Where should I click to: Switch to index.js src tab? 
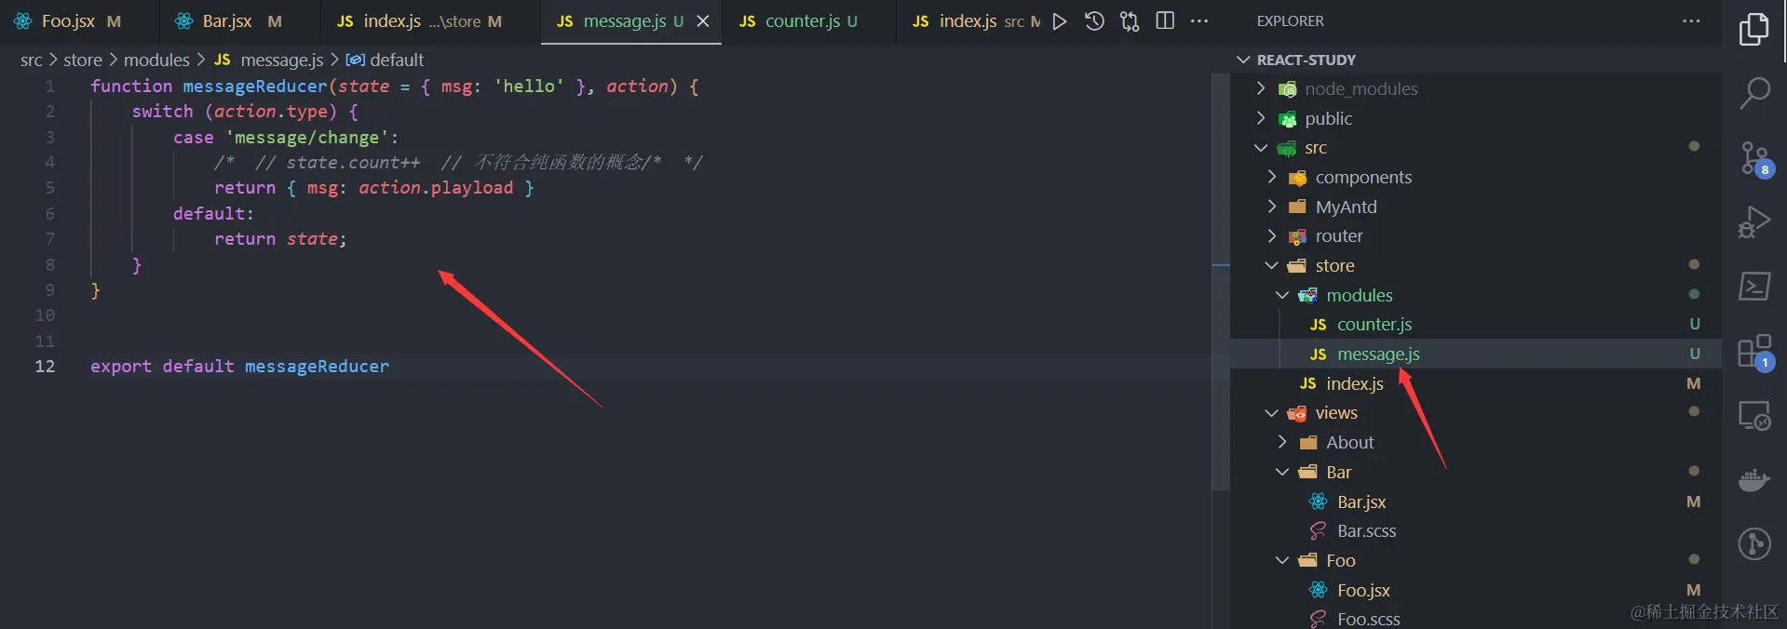[x=968, y=20]
